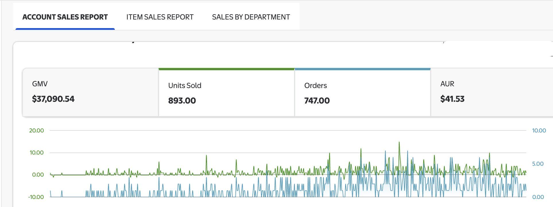Click the AUR value $41.53

(x=452, y=99)
